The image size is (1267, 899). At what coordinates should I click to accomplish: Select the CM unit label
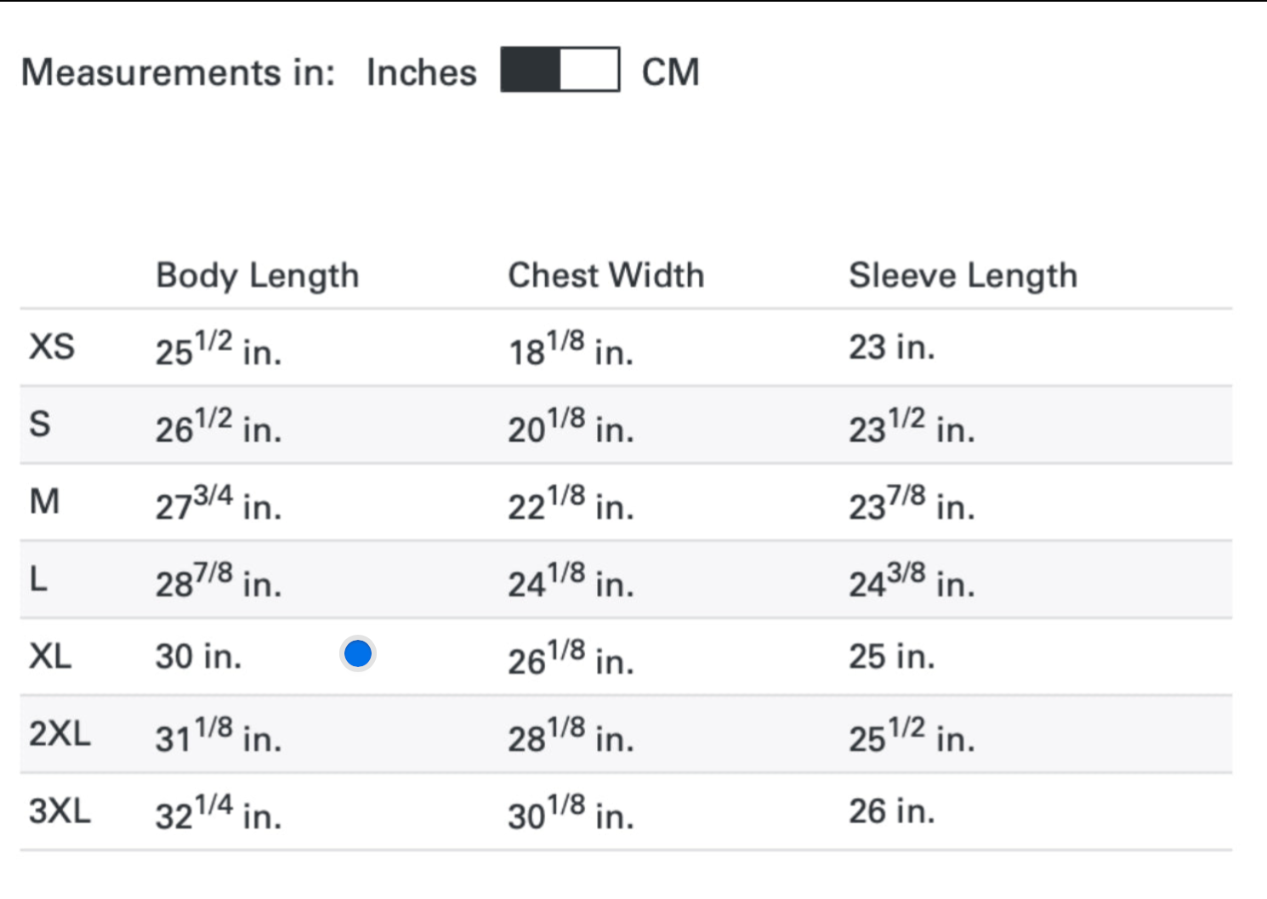(670, 72)
